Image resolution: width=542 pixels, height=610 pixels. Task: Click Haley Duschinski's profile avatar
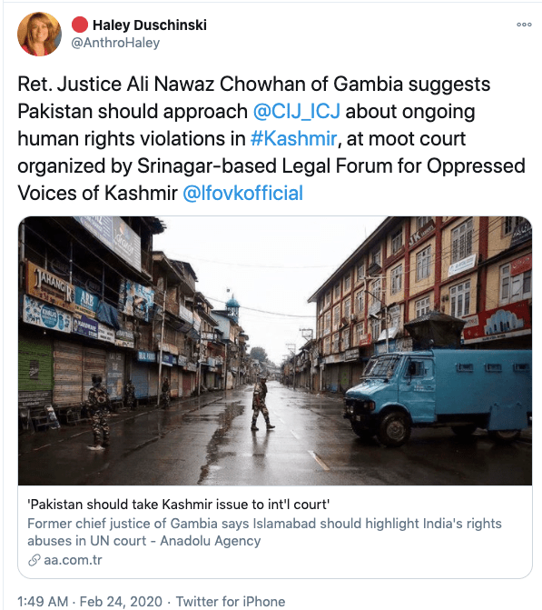[39, 34]
